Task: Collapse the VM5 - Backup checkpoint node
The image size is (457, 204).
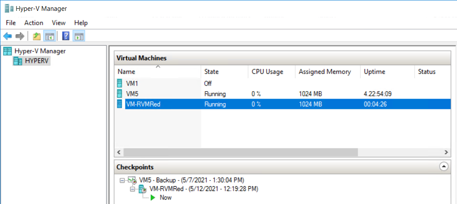Action: point(122,180)
